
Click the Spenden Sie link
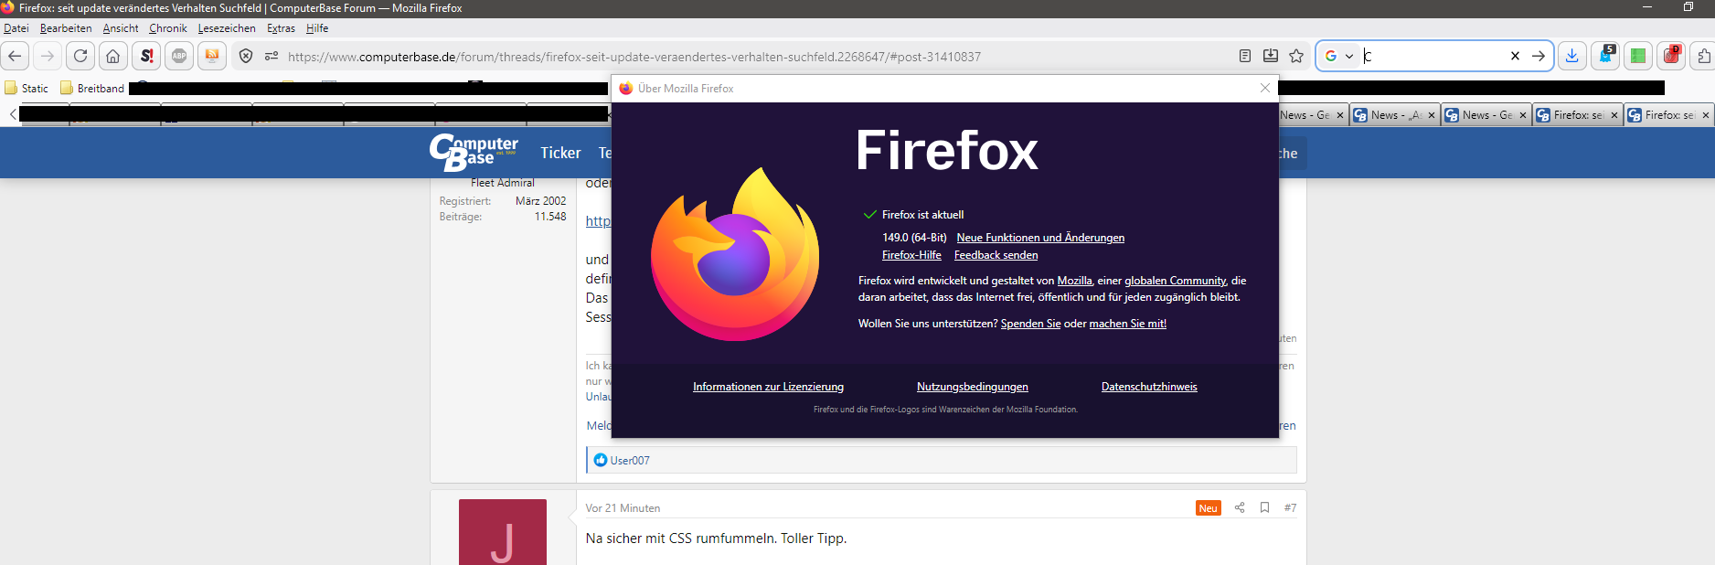pos(1030,324)
